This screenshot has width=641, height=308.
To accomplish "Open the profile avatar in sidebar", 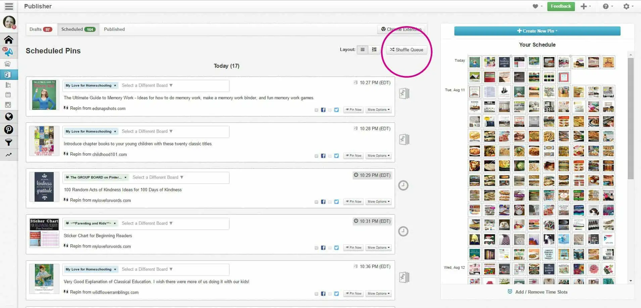I will tap(9, 22).
